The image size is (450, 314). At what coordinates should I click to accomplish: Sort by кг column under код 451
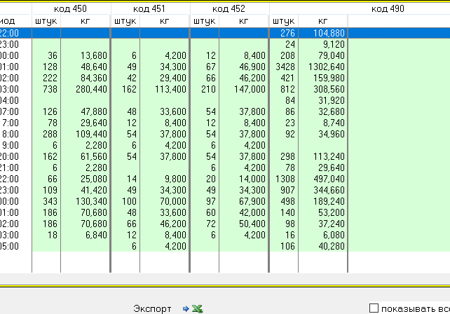tap(165, 21)
